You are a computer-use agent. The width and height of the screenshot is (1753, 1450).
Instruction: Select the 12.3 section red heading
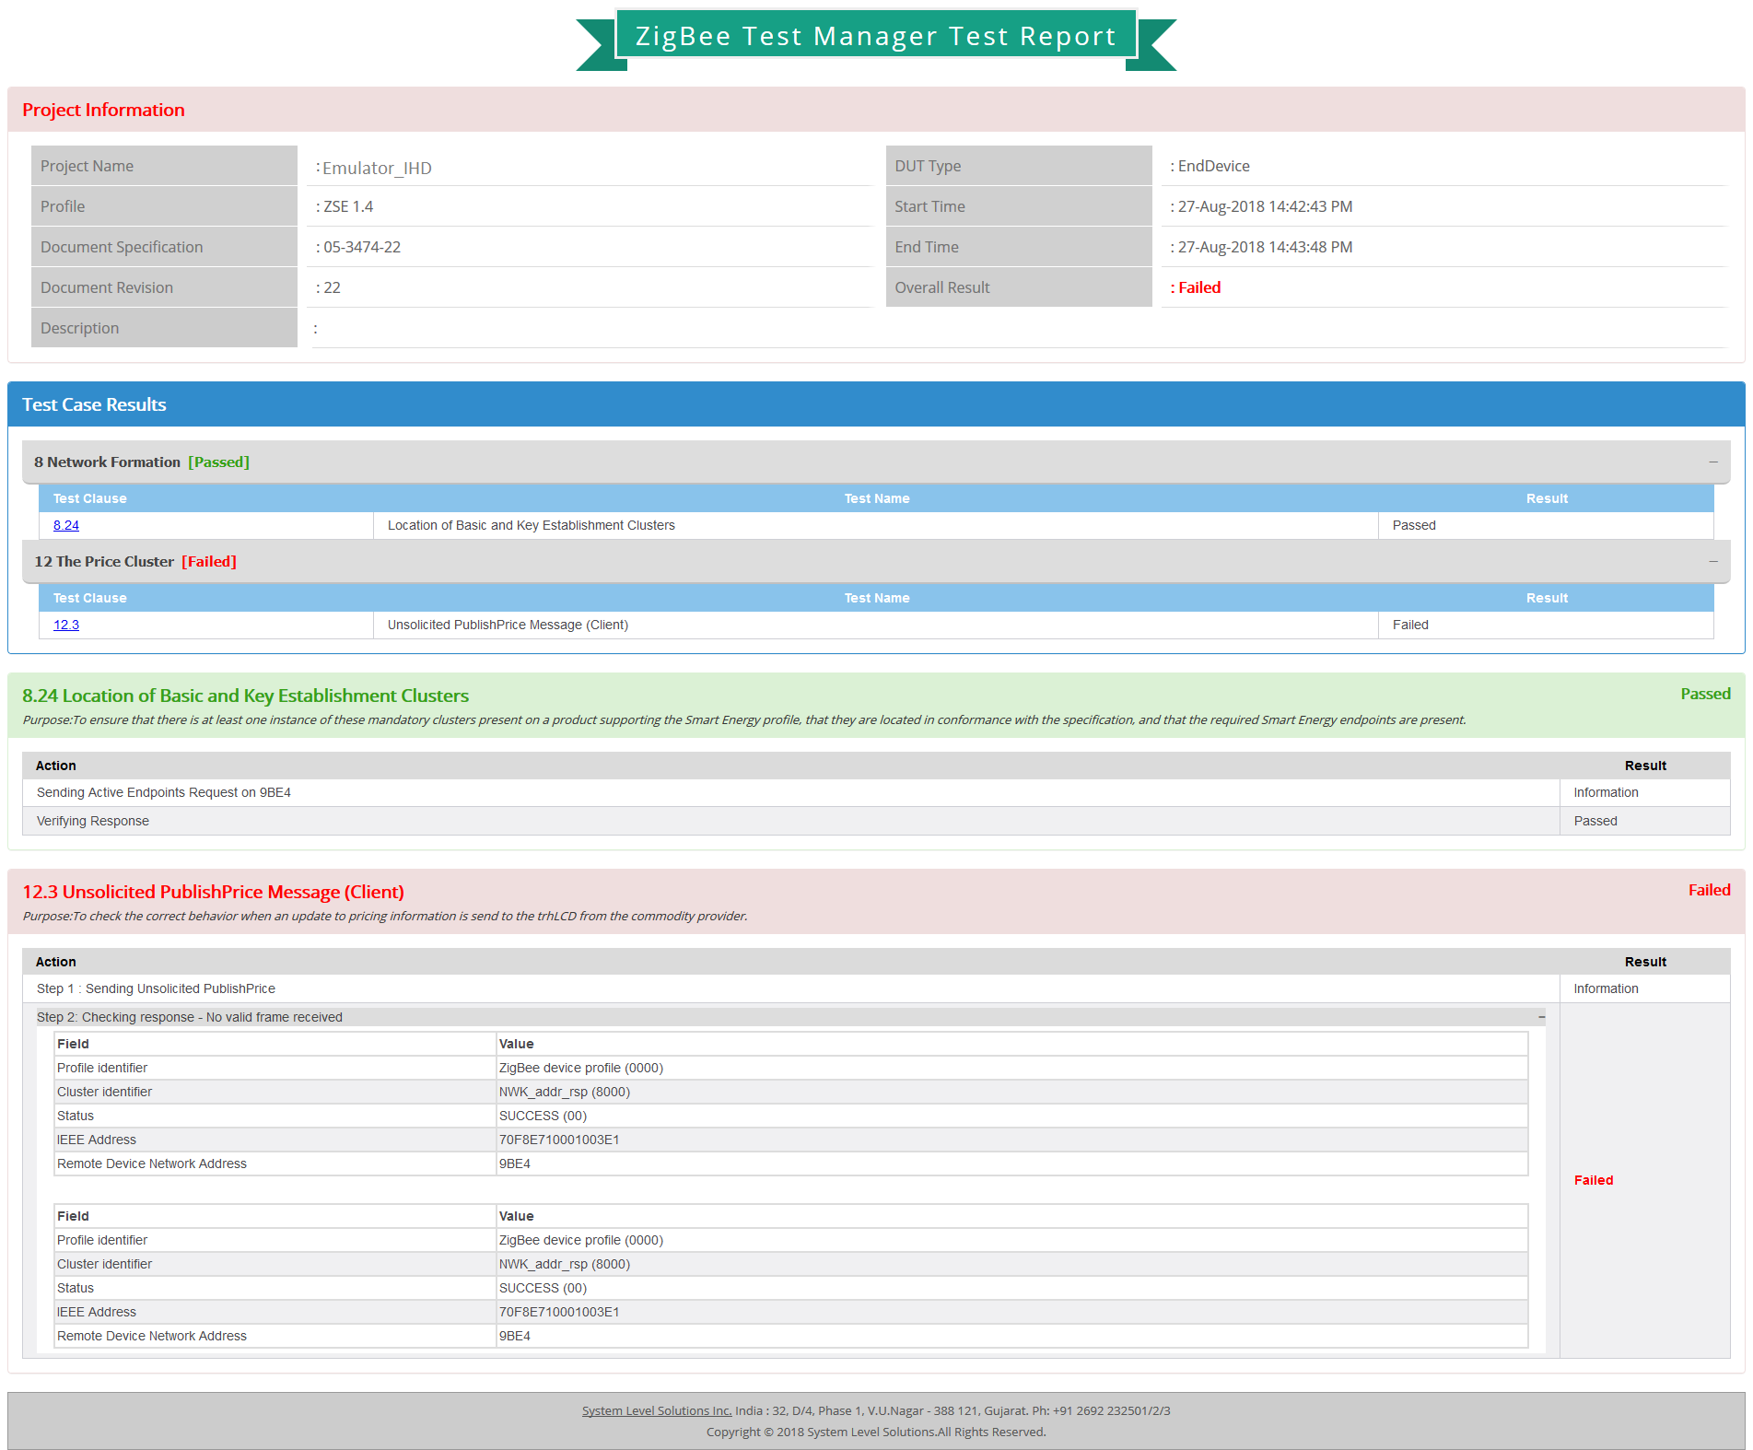point(213,892)
